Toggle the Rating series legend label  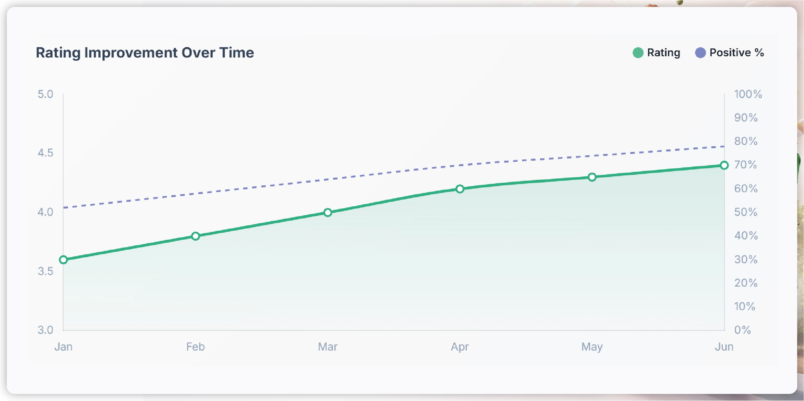coord(664,53)
